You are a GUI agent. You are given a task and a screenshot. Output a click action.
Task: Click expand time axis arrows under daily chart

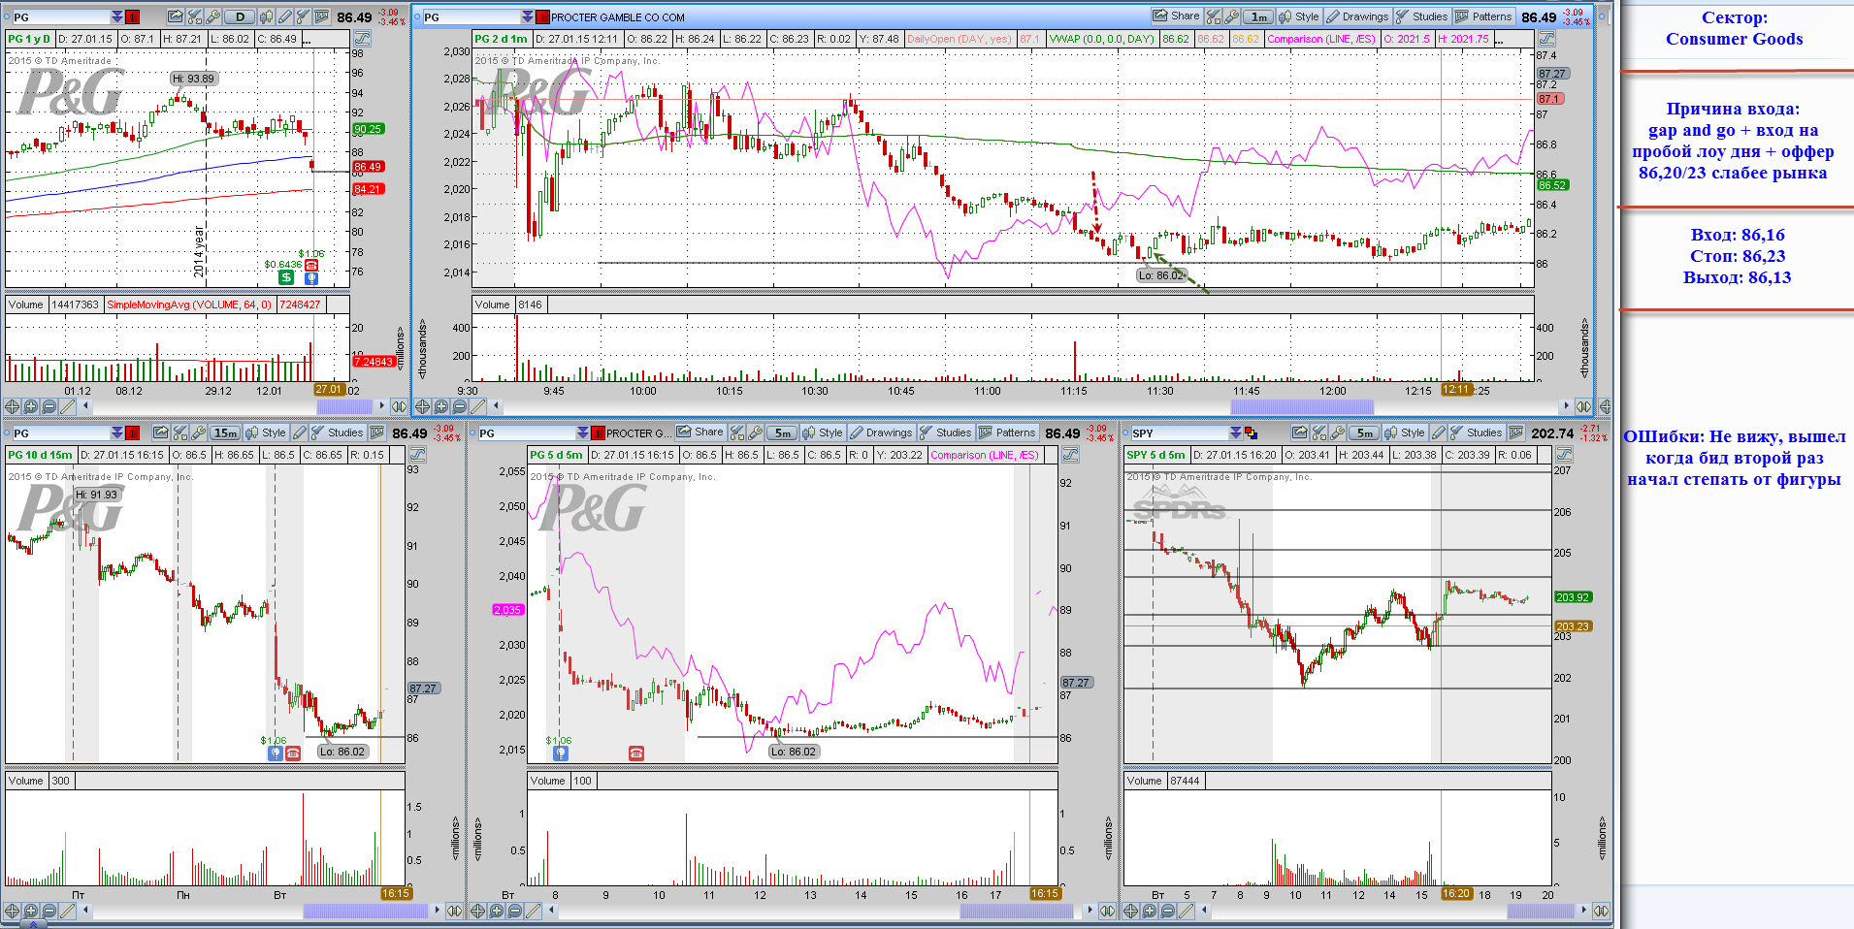[x=399, y=406]
